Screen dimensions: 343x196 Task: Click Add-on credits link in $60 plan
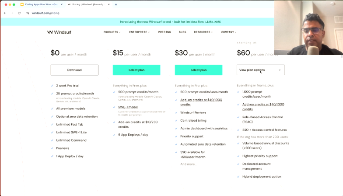(x=263, y=107)
